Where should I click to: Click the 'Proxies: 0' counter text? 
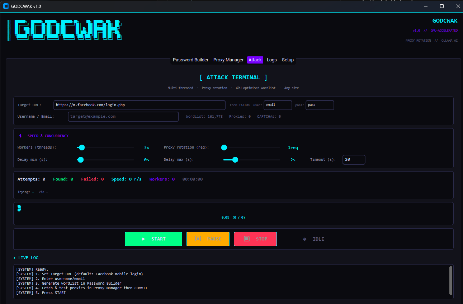[240, 117]
